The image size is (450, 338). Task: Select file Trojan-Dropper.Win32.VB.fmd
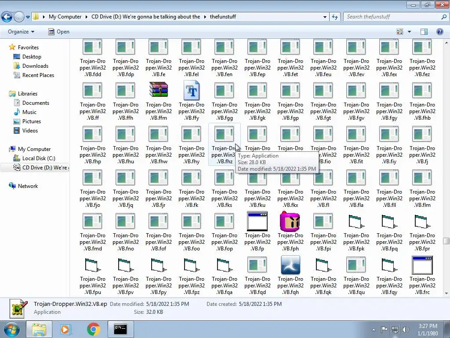pyautogui.click(x=92, y=232)
